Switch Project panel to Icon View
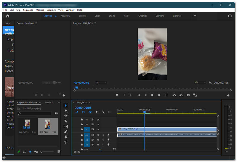The image size is (237, 162). click(30, 152)
